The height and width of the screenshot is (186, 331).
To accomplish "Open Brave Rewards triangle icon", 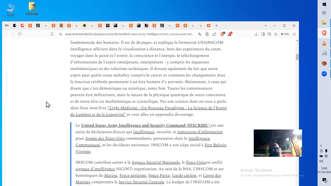I will click(x=230, y=34).
